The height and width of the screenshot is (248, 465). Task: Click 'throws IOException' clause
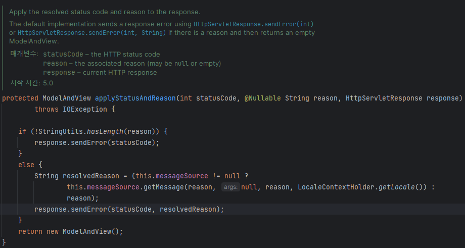[x=71, y=109]
